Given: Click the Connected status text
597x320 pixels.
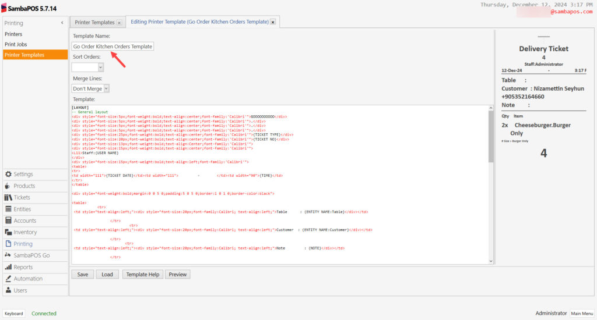Looking at the screenshot, I should (x=44, y=314).
